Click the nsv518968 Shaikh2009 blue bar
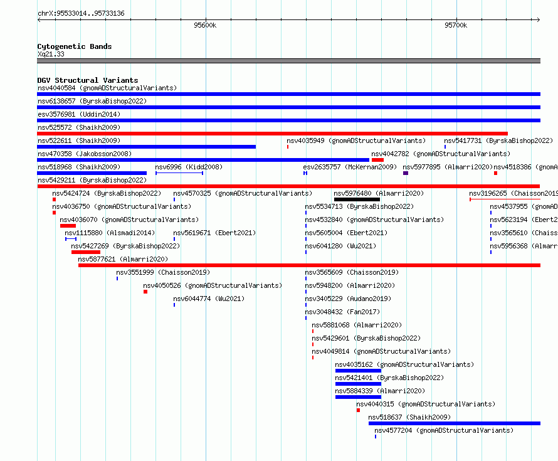The image size is (558, 461). (92, 173)
